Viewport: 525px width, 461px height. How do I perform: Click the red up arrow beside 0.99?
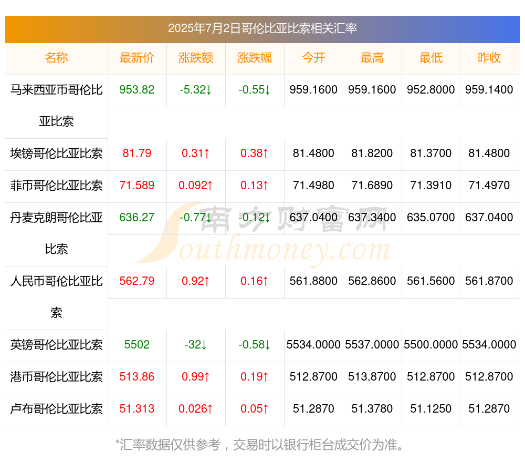coord(207,377)
